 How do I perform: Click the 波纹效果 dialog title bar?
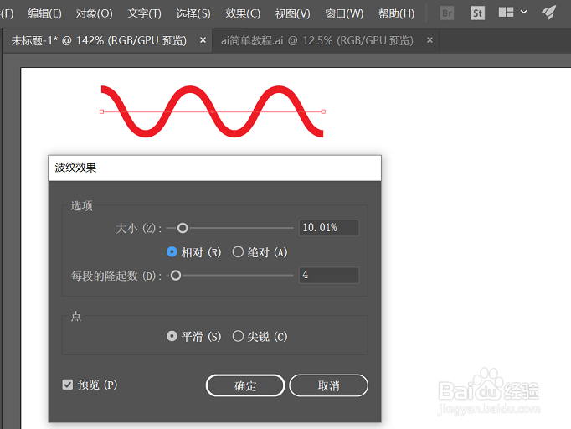pos(214,168)
